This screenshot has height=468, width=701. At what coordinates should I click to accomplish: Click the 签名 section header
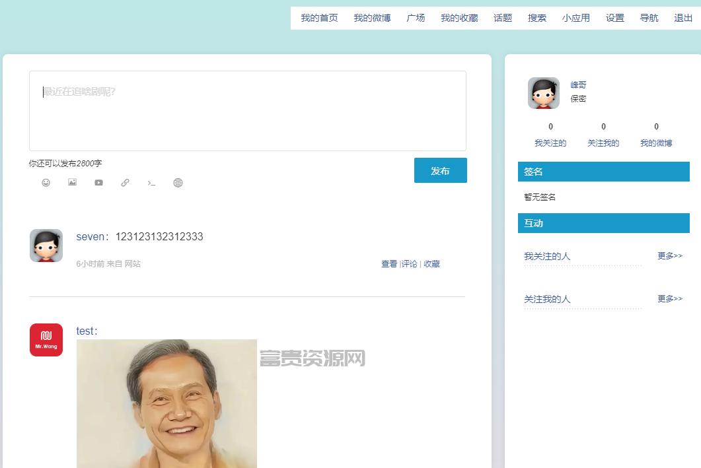click(x=603, y=172)
